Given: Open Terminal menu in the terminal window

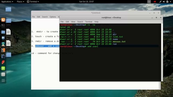Looking at the screenshot, I should point(89,22).
